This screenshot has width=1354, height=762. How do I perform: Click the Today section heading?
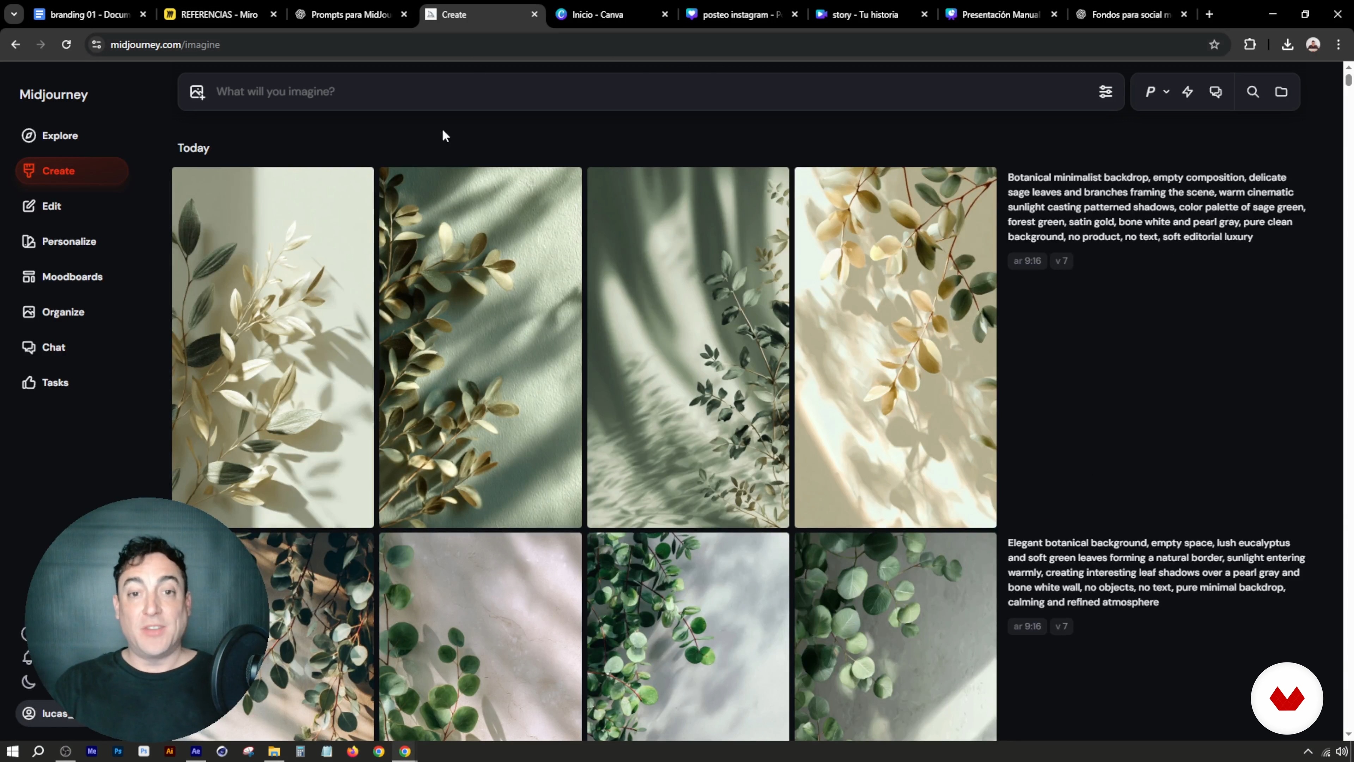click(x=194, y=148)
